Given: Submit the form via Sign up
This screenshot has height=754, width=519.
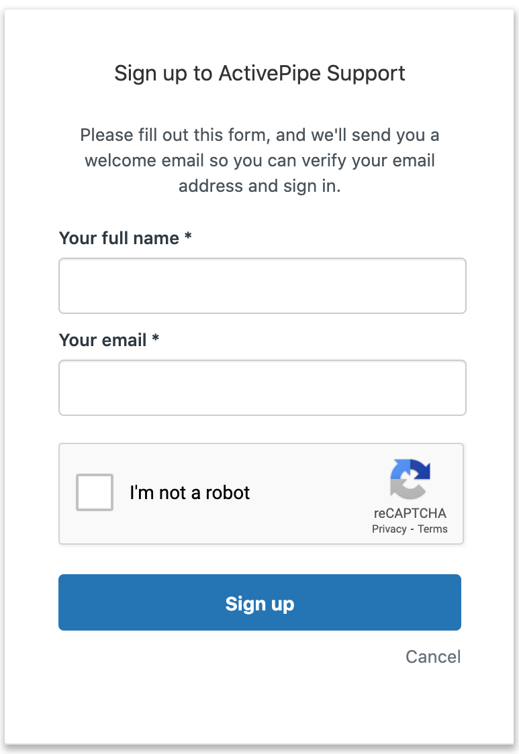Looking at the screenshot, I should [x=260, y=602].
